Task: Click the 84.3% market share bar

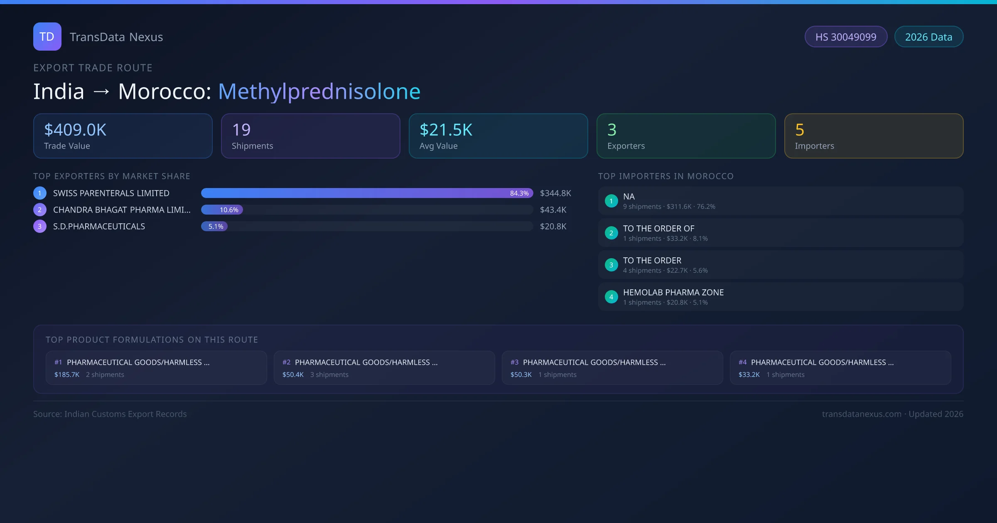Action: [367, 193]
